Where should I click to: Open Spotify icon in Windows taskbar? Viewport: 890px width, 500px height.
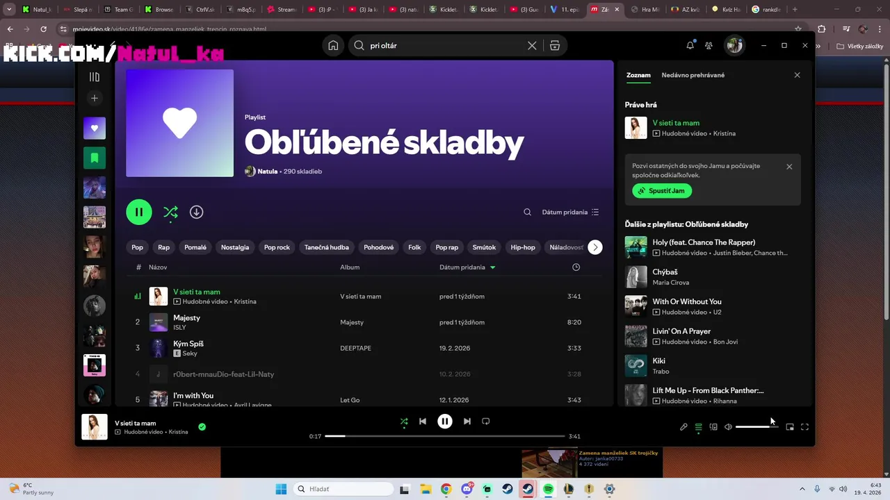pyautogui.click(x=548, y=489)
